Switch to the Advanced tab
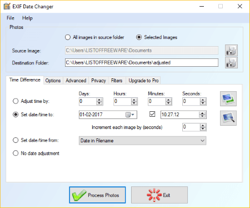Screen dimensions: 250x208 pyautogui.click(x=76, y=81)
